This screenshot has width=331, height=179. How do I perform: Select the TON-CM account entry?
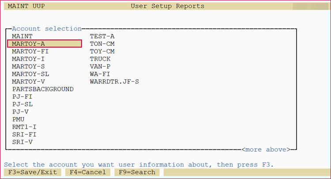tap(102, 44)
